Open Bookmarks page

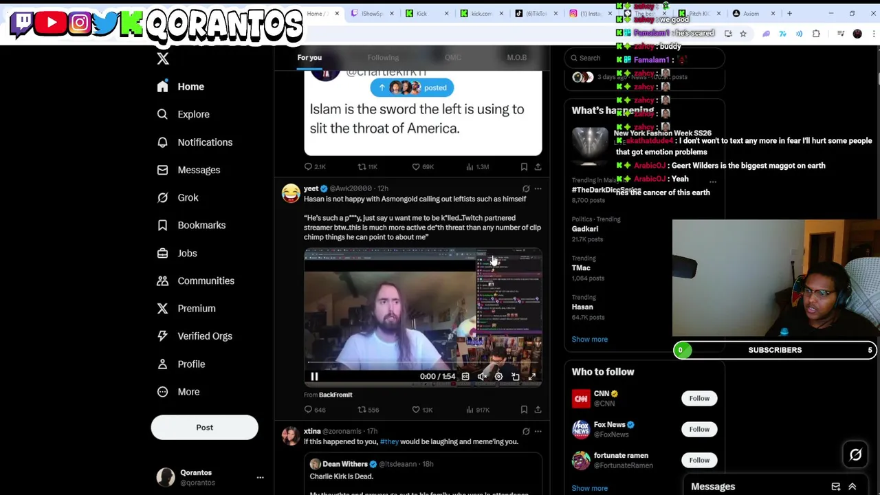pyautogui.click(x=191, y=225)
